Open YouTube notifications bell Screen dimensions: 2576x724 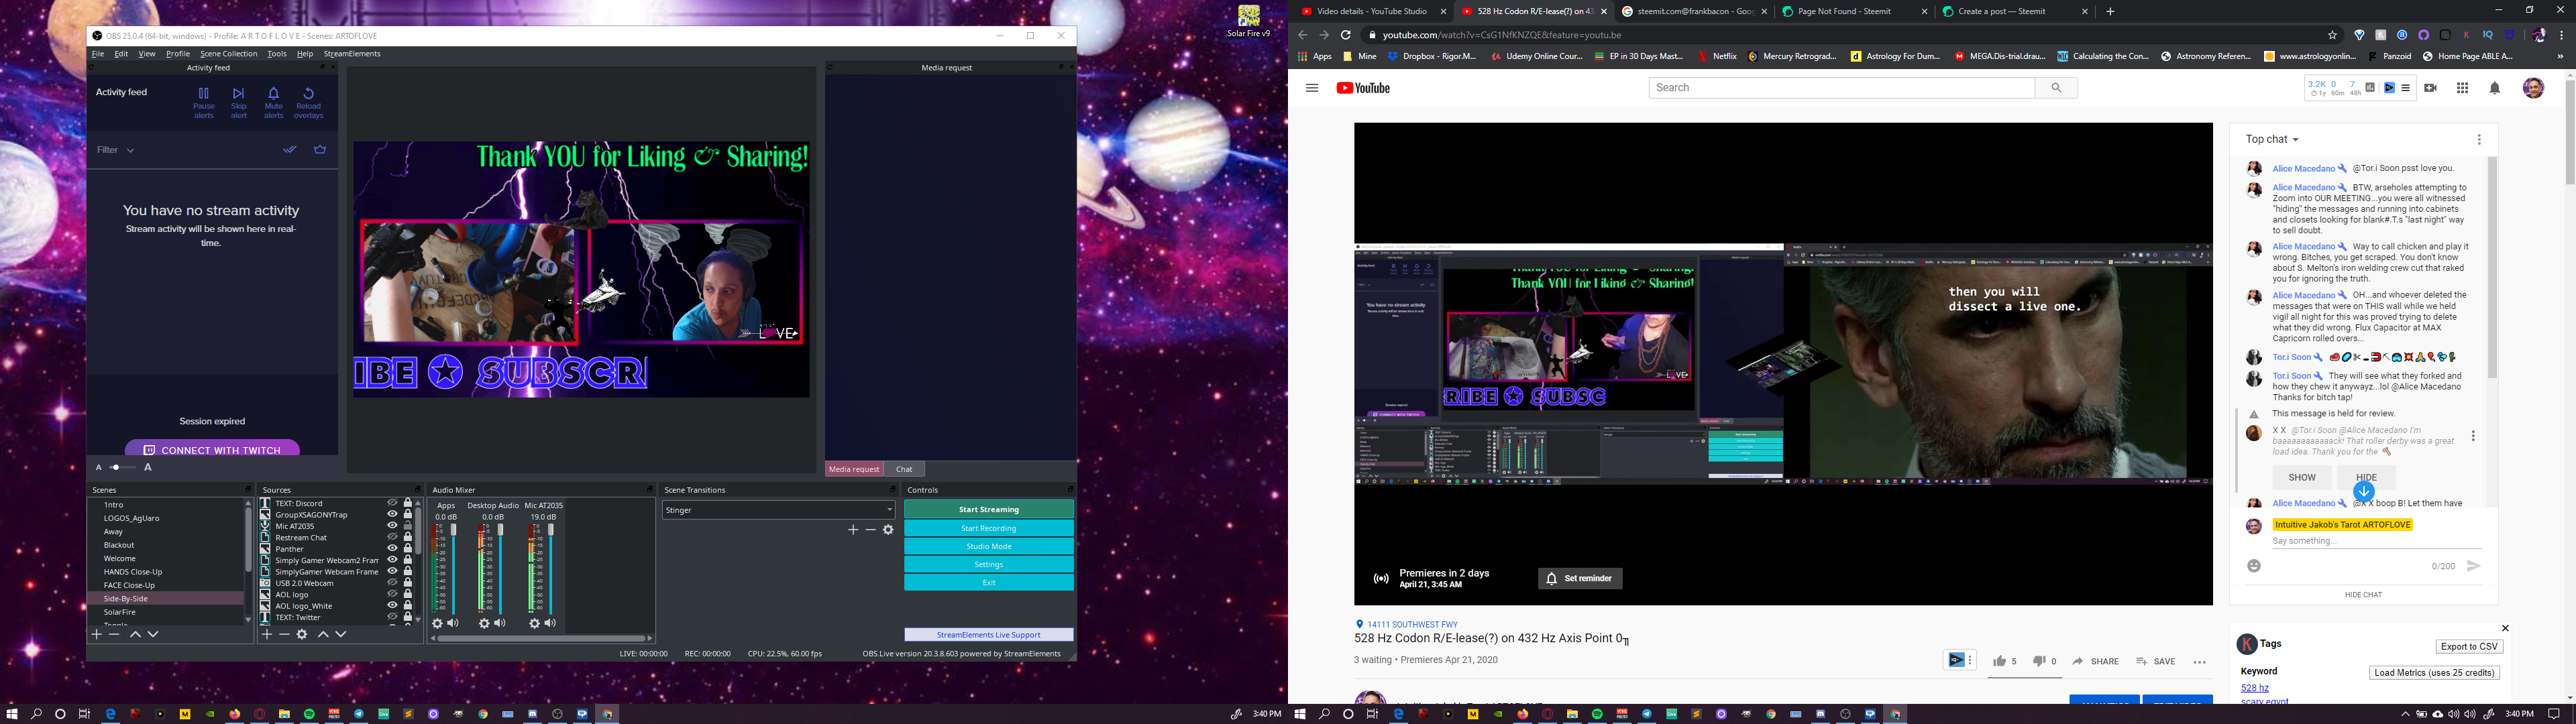tap(2495, 88)
